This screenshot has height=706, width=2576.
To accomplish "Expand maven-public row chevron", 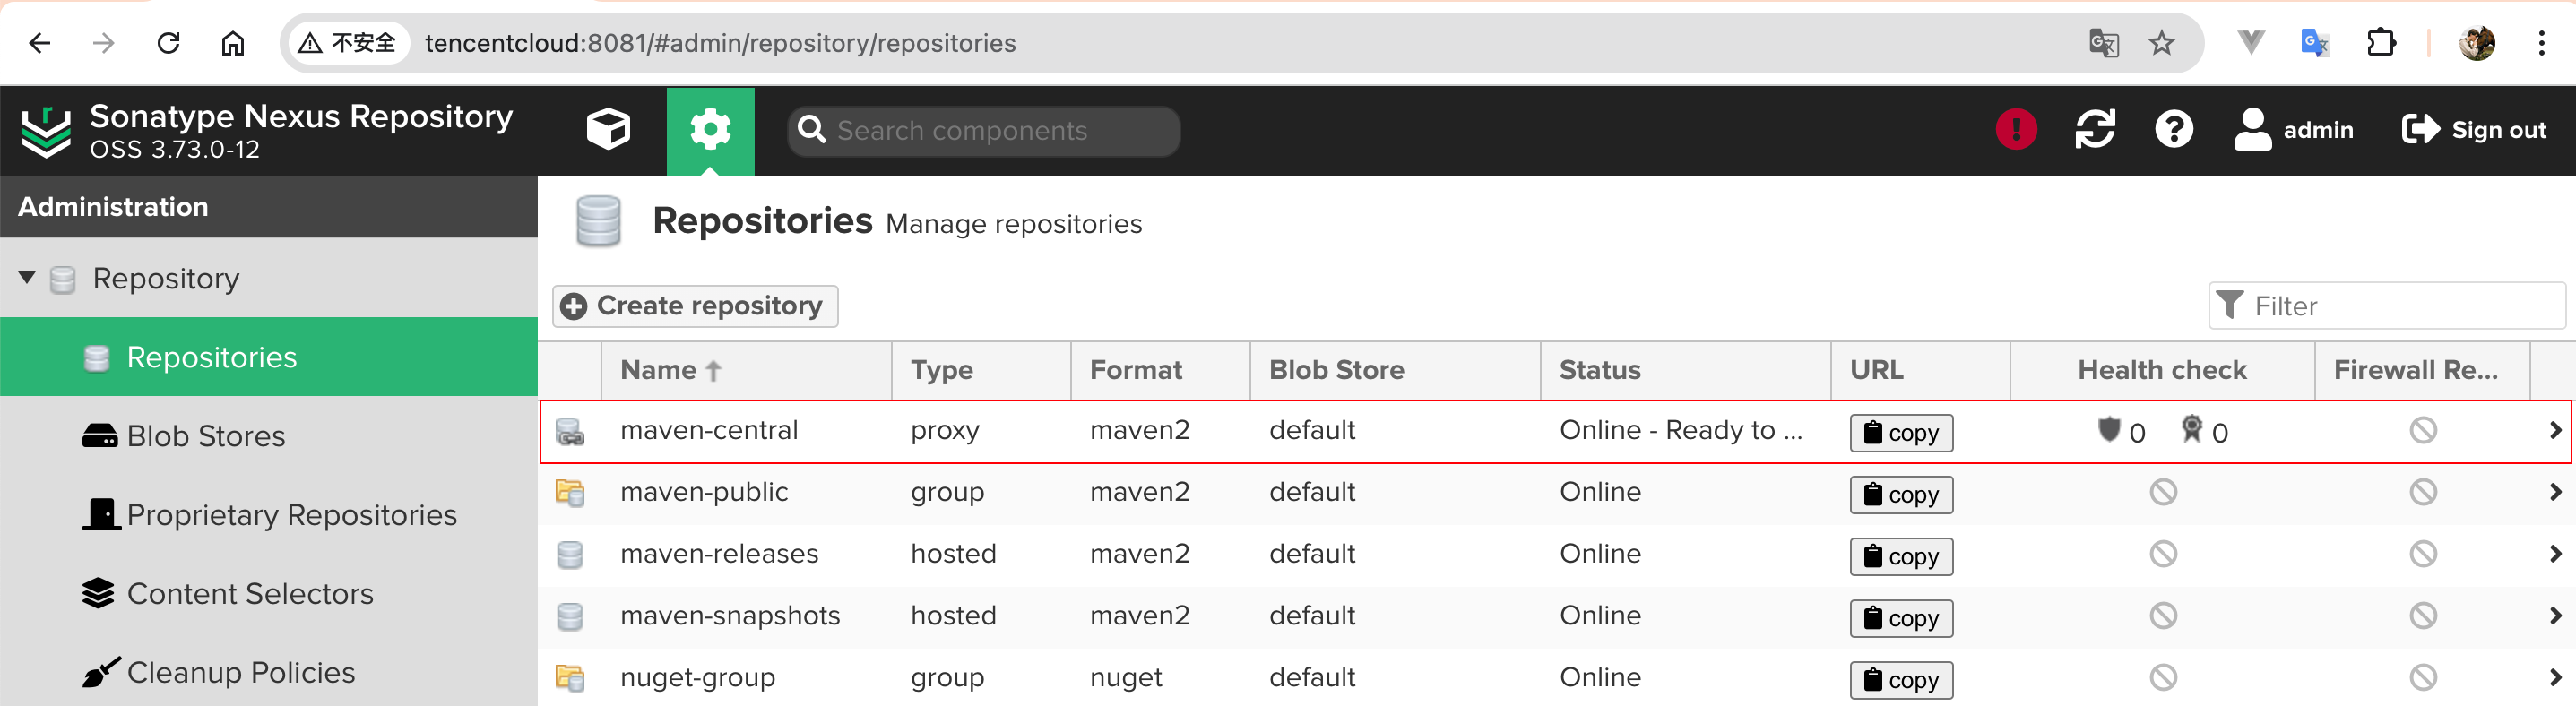I will 2555,492.
